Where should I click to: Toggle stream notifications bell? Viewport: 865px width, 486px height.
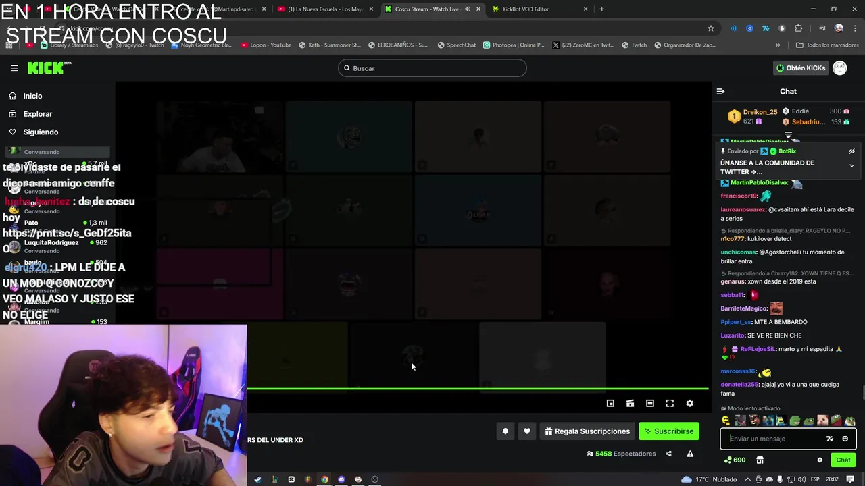[x=505, y=431]
